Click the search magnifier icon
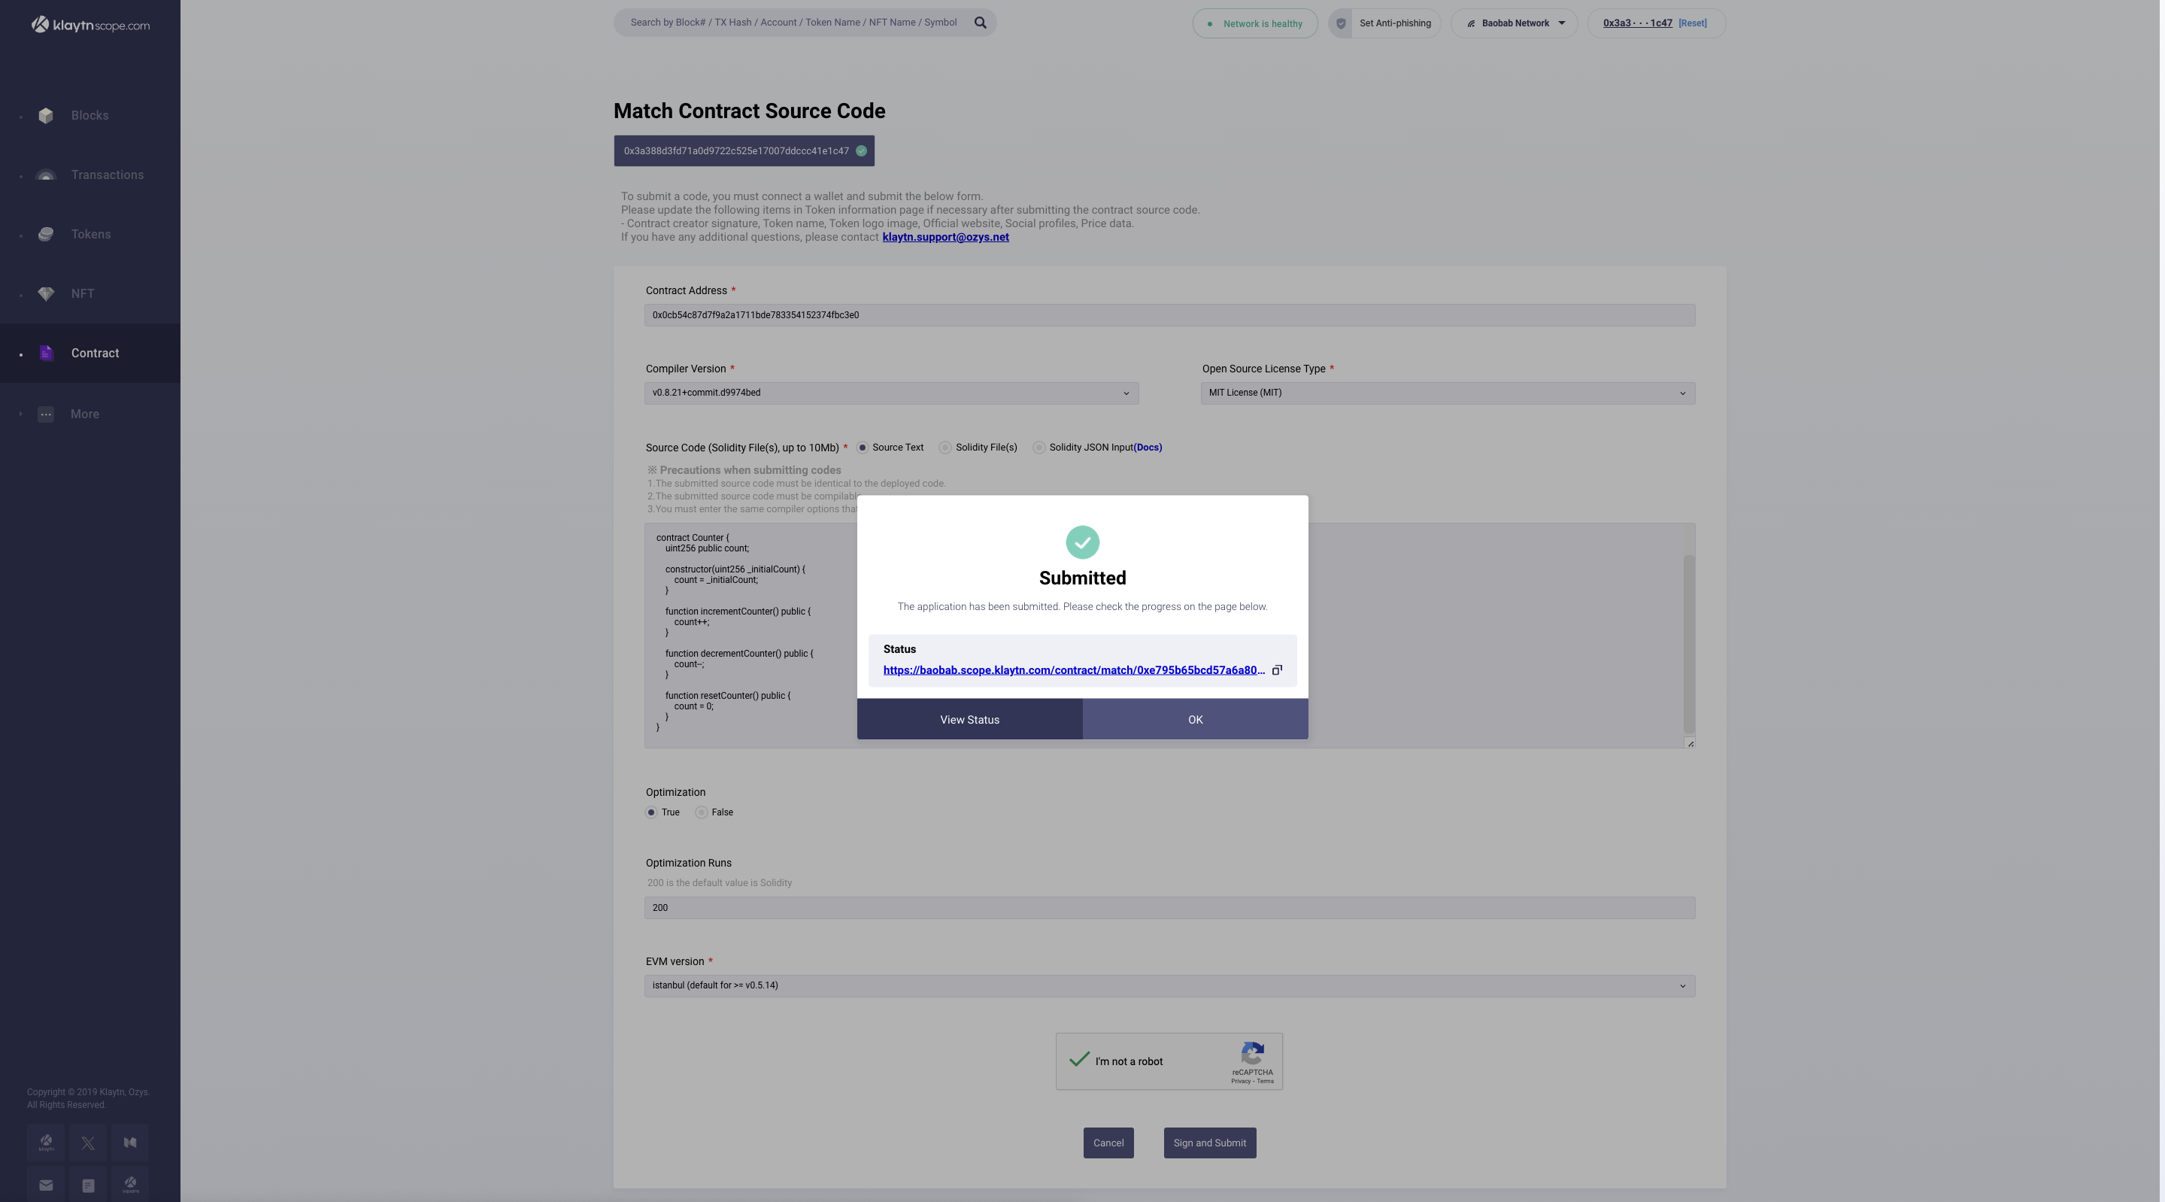This screenshot has width=2165, height=1202. point(980,23)
